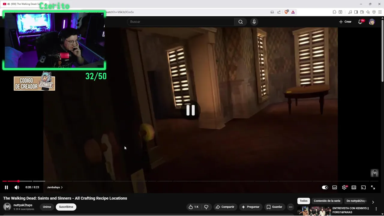Show more filter chips with the arrow
This screenshot has width=384, height=216.
373,202
